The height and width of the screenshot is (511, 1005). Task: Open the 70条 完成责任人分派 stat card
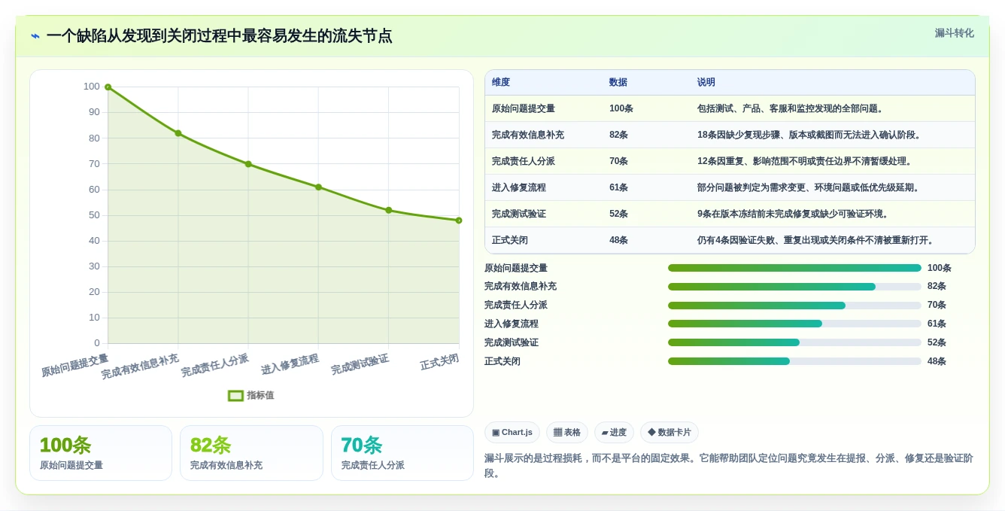tap(402, 453)
